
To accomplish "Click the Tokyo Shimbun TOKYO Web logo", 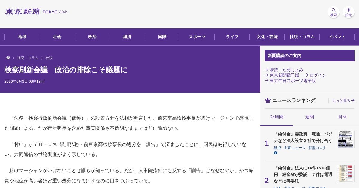I will tap(36, 12).
